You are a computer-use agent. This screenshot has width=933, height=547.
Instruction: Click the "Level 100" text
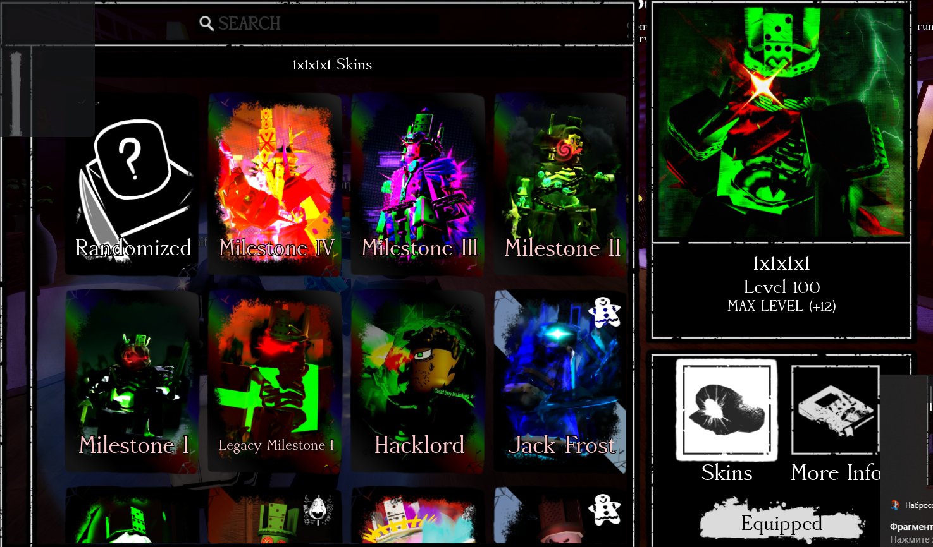coord(782,287)
